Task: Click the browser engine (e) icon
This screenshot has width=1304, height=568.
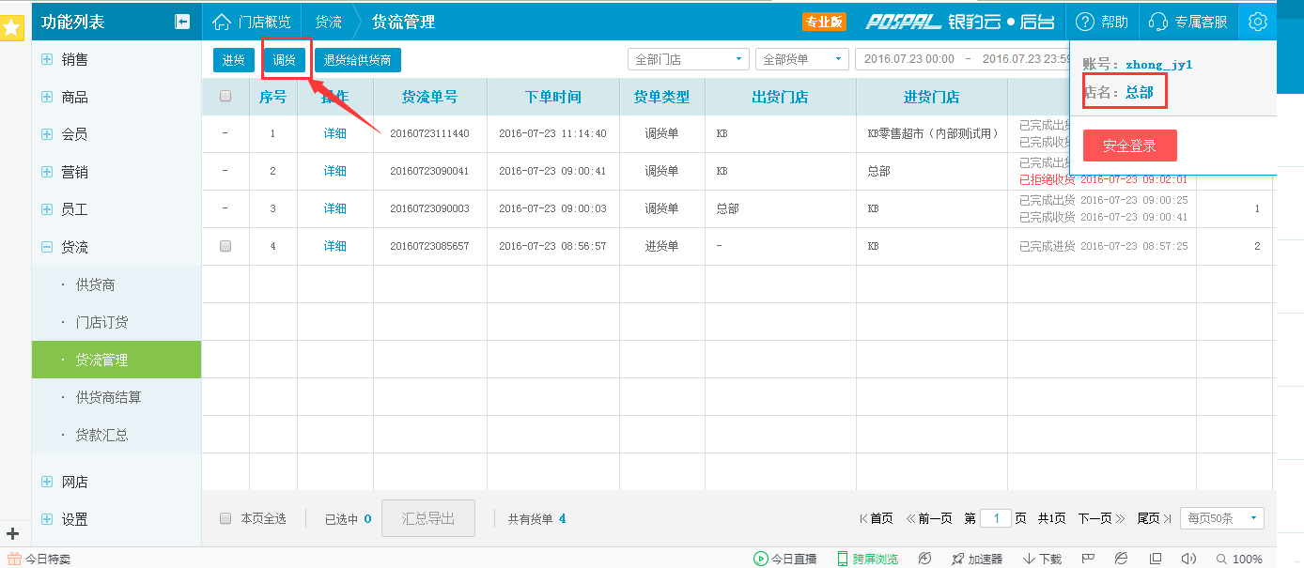Action: click(x=1120, y=559)
